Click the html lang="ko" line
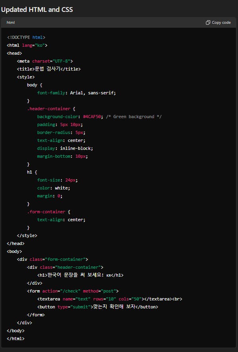 27,45
